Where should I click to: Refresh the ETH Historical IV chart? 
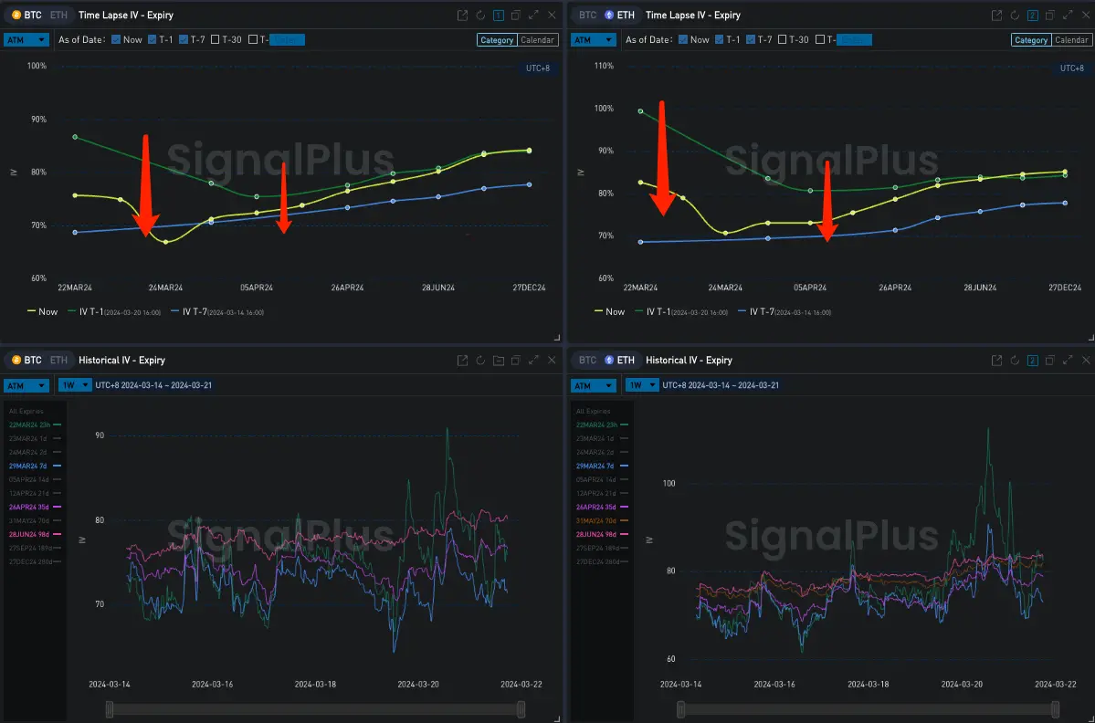pos(1014,361)
